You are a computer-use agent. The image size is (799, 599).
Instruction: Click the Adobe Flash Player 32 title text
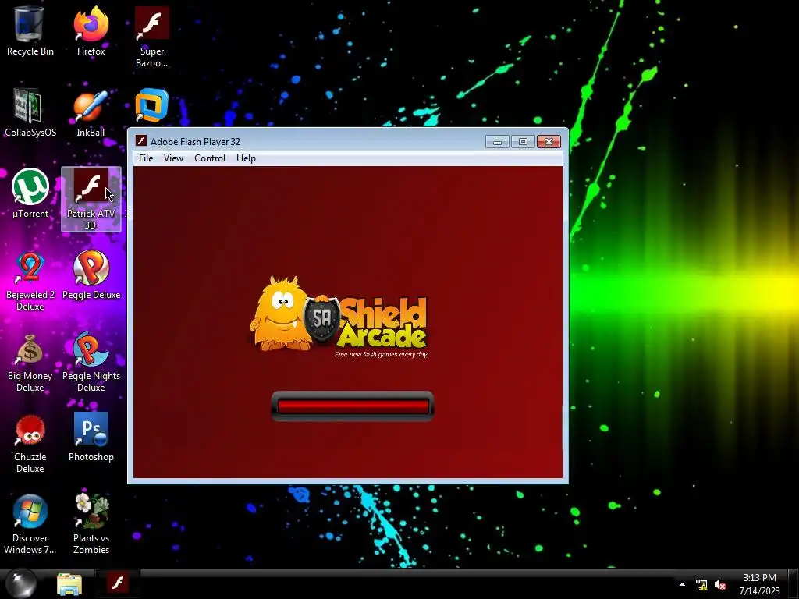coord(195,142)
